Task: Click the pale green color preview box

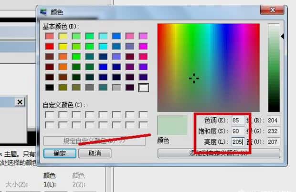Action: tap(172, 125)
